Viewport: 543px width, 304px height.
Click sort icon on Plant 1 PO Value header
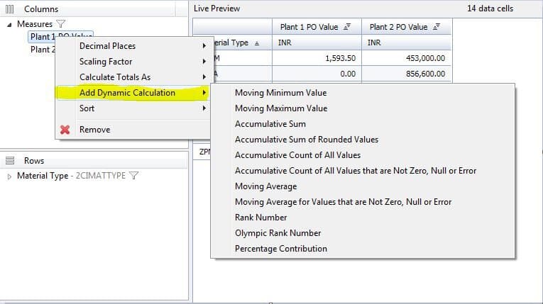(347, 27)
